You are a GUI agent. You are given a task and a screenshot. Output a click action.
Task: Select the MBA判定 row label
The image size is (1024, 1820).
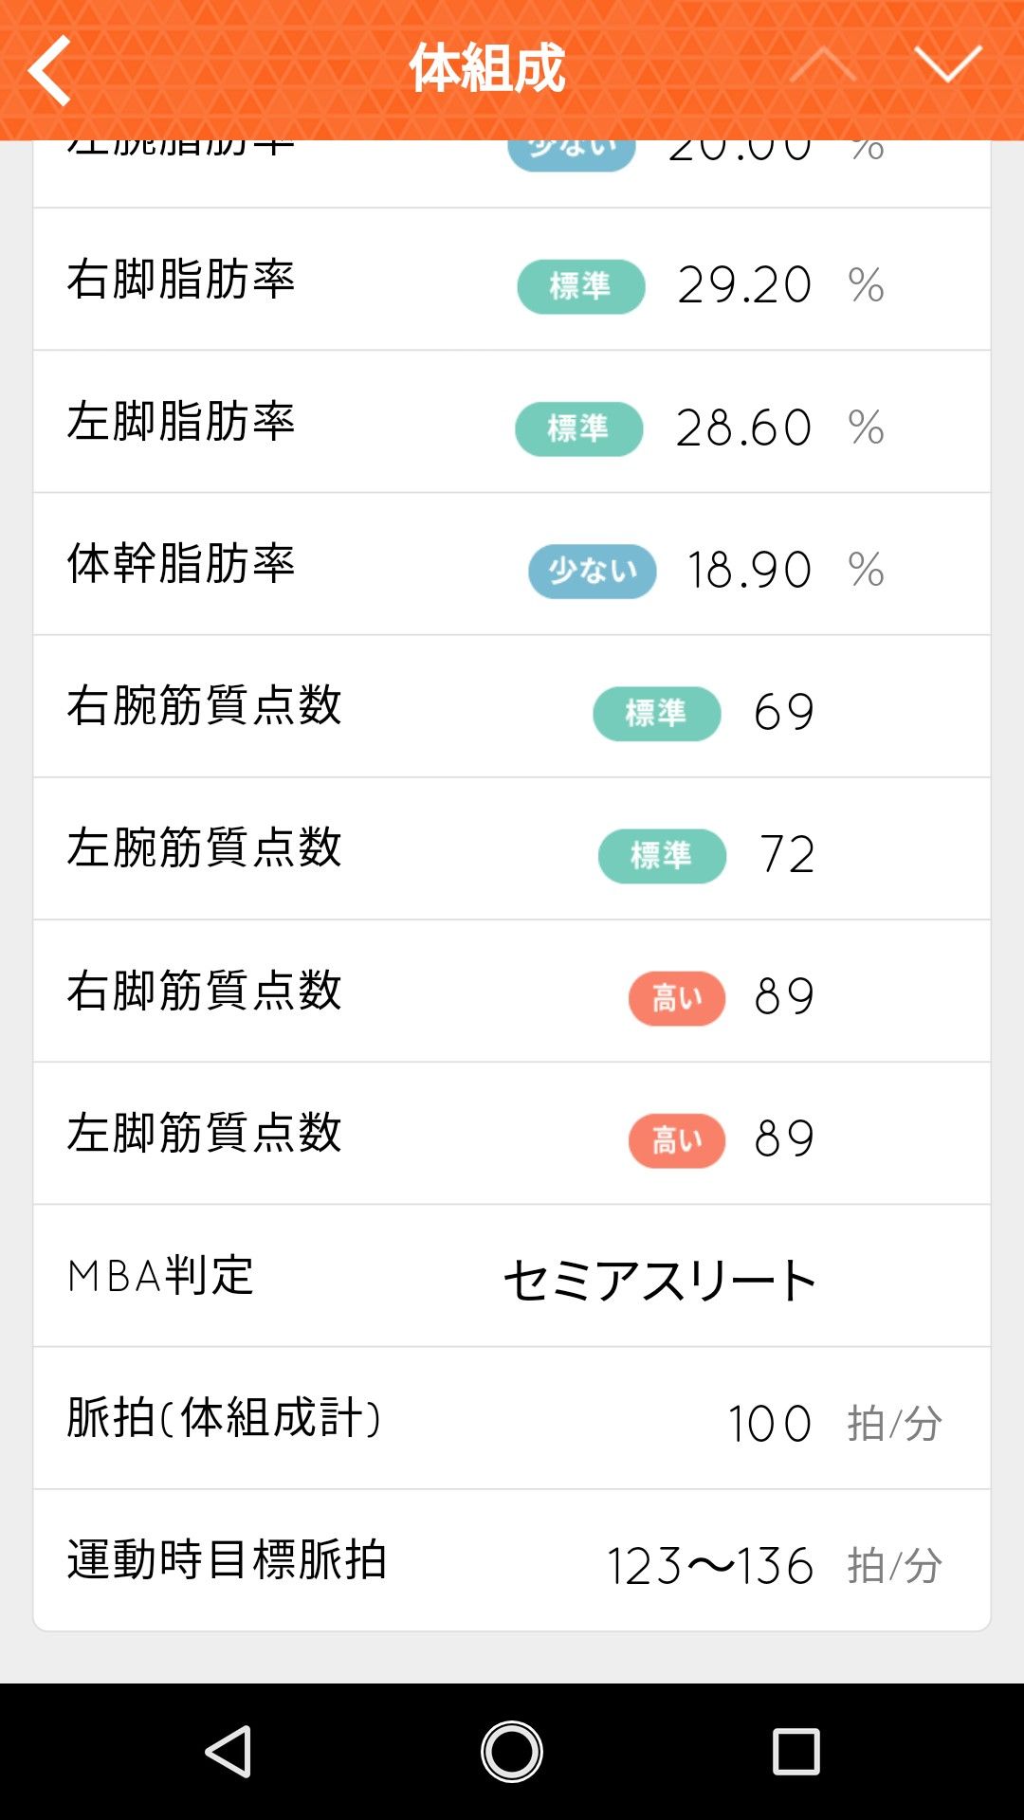coord(161,1276)
